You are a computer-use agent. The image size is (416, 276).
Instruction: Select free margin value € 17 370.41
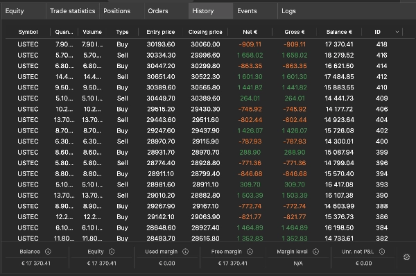232,264
